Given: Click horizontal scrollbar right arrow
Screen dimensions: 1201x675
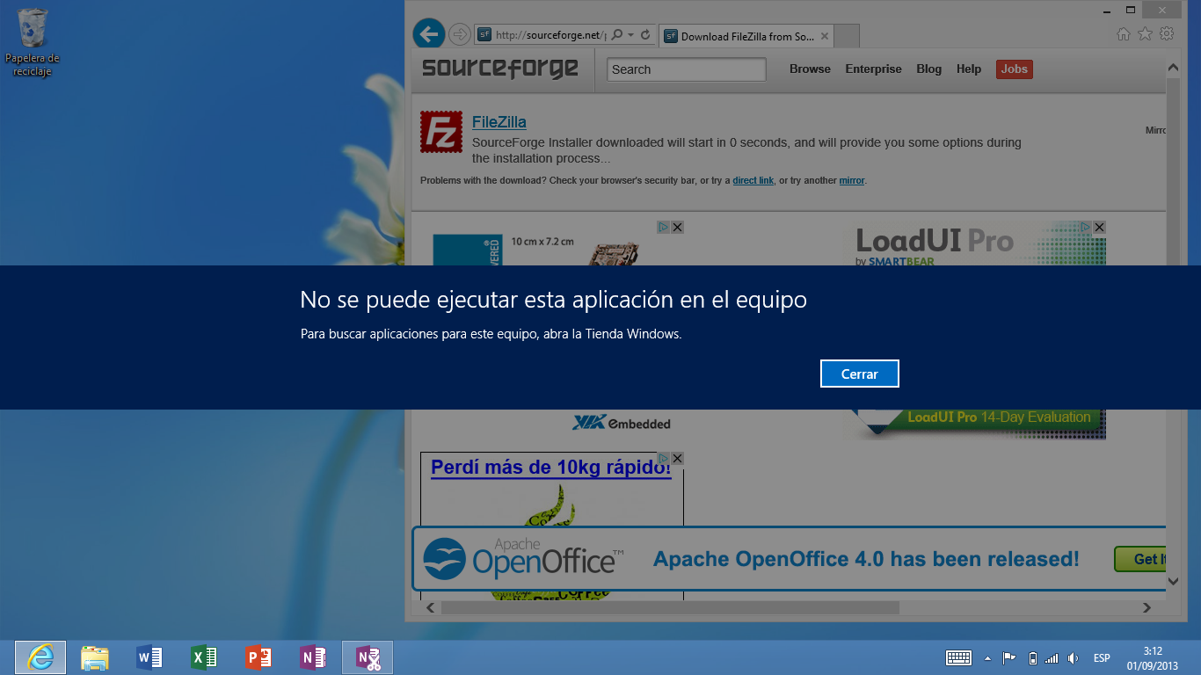Looking at the screenshot, I should [x=1146, y=607].
